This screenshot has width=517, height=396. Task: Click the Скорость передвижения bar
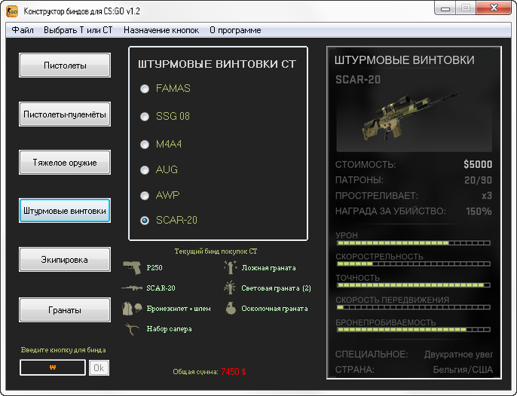click(414, 307)
